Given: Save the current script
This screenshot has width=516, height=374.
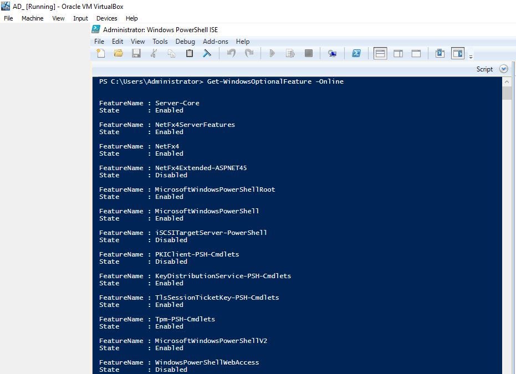Looking at the screenshot, I should coord(136,53).
